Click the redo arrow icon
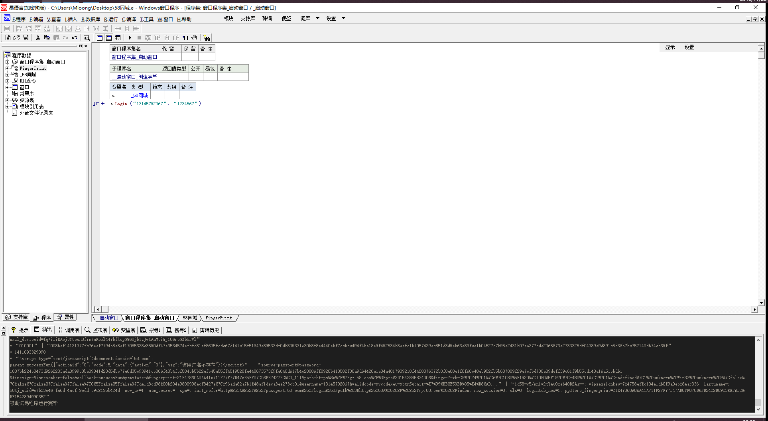Screen dimensions: 768x421 [x=65, y=37]
